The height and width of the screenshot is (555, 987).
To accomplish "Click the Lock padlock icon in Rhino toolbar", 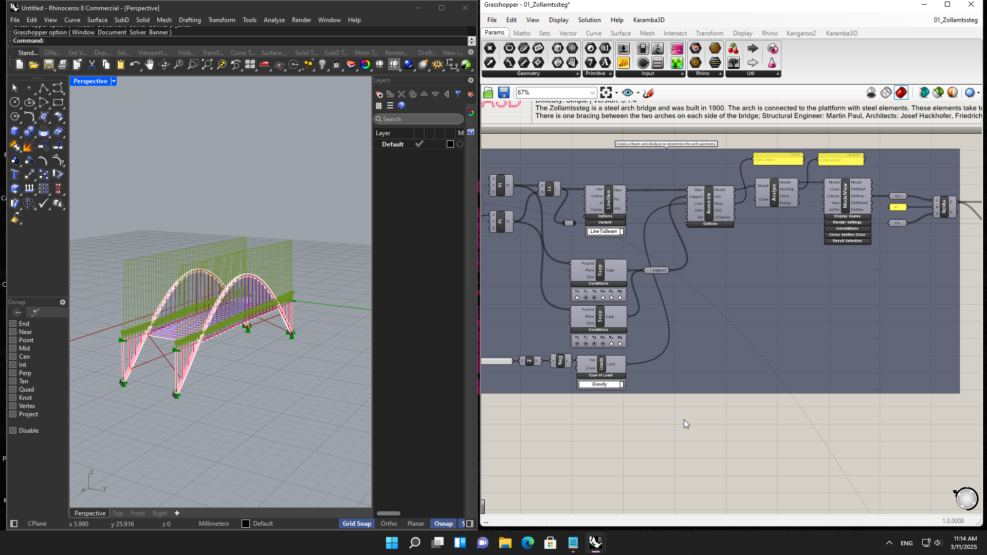I will (337, 65).
